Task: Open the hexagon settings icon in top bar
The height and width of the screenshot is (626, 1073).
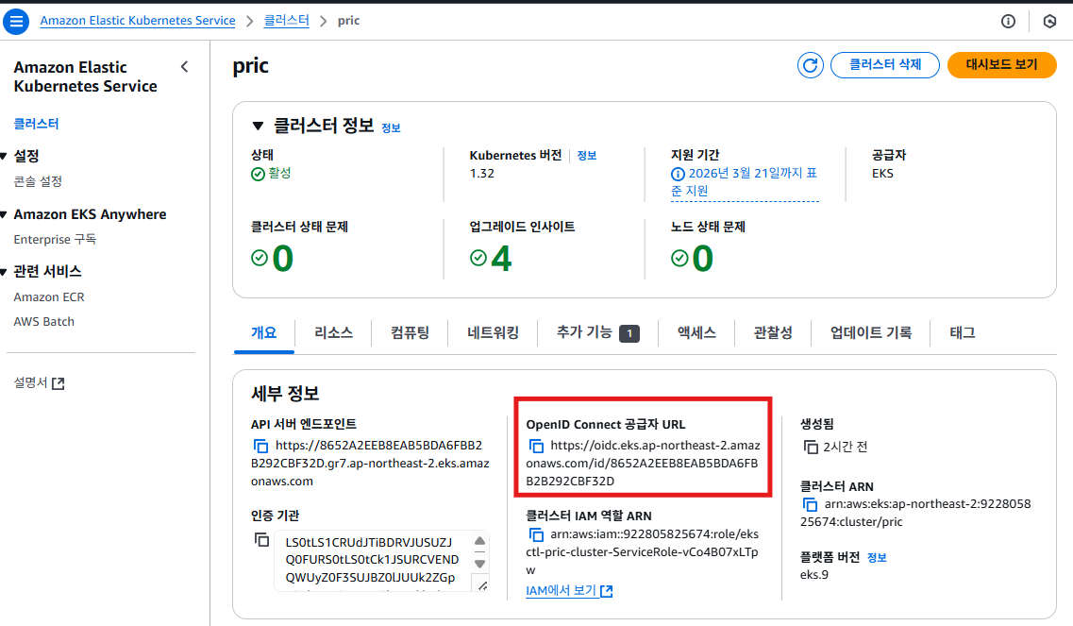Action: [1049, 21]
